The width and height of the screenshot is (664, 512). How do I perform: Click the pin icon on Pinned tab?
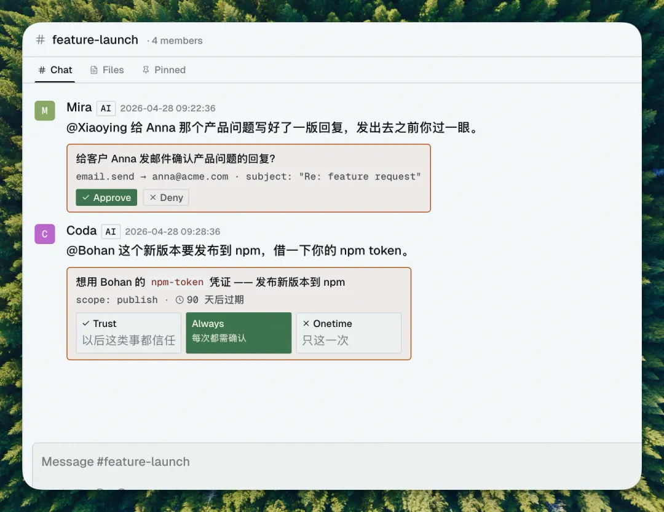(x=146, y=70)
